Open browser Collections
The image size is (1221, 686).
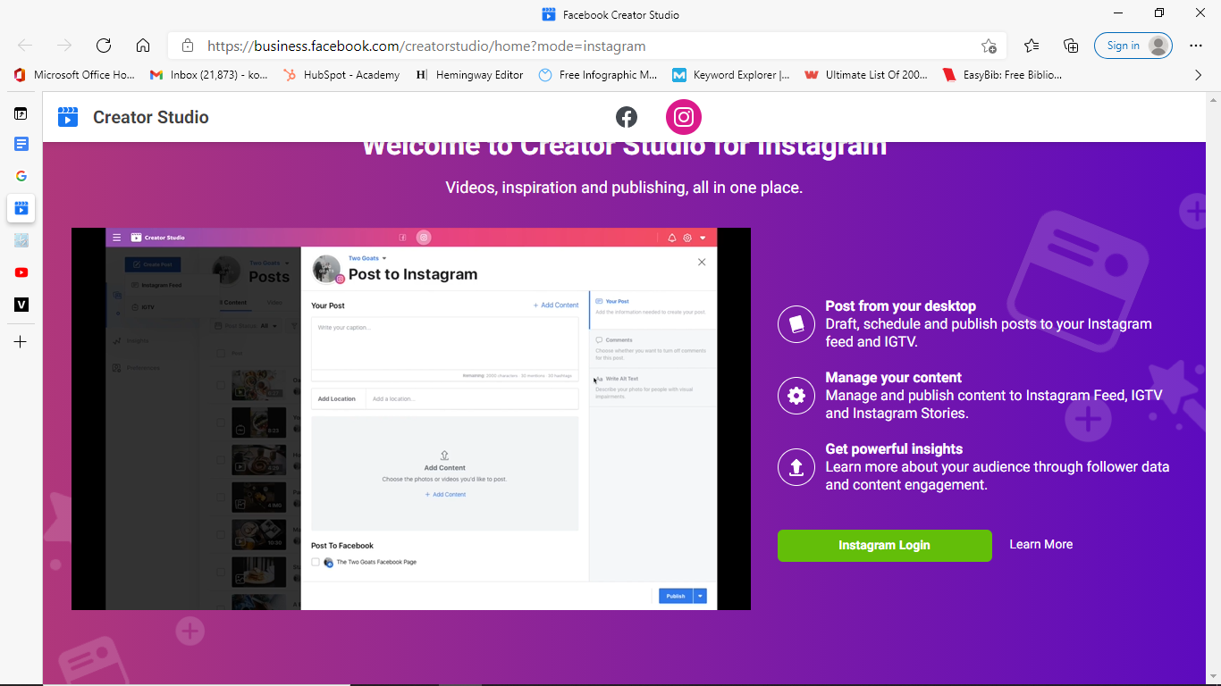coord(1071,46)
